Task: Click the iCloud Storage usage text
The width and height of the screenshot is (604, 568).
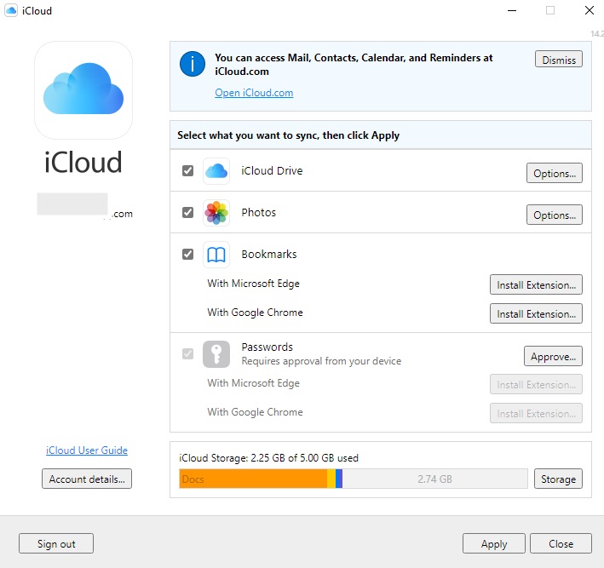Action: (x=268, y=458)
